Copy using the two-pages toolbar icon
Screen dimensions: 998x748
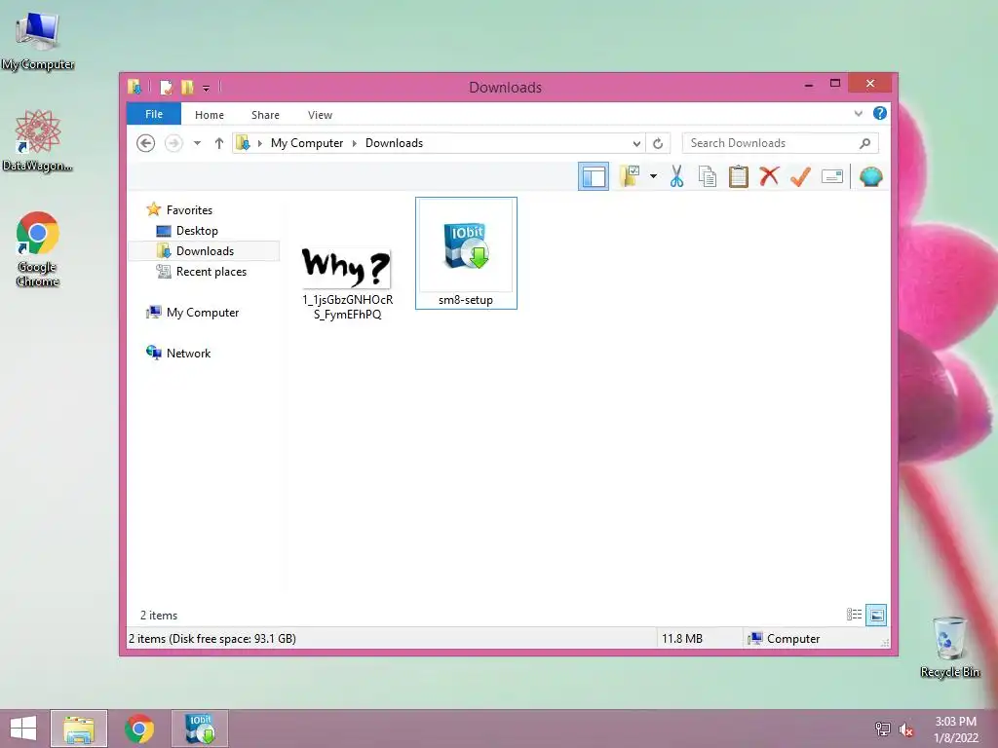pyautogui.click(x=708, y=176)
